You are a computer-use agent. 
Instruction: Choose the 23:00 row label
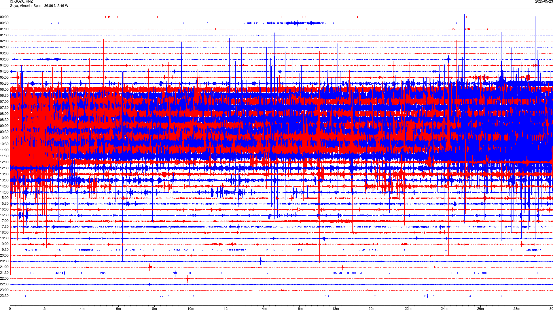[4, 290]
